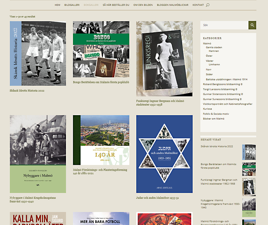Open the Funkisregi book cover photo
The width and height of the screenshot is (268, 225).
point(164,59)
